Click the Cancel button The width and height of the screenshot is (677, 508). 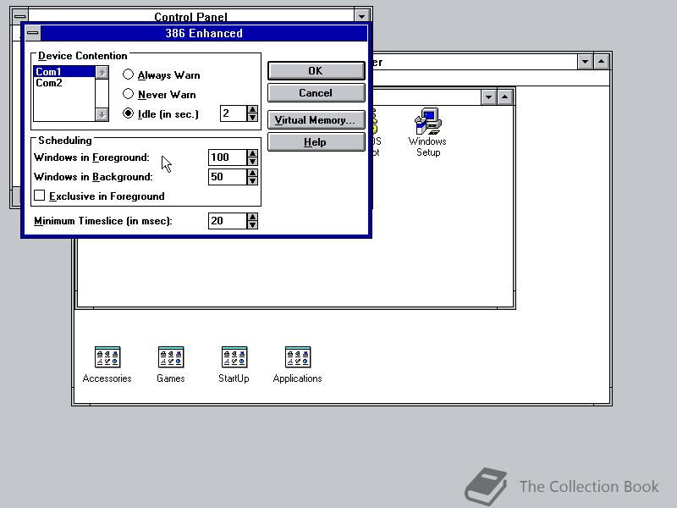point(316,93)
